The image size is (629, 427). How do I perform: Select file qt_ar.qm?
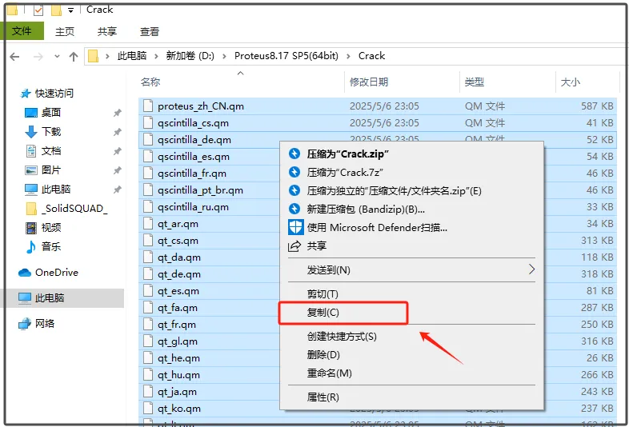coord(178,224)
